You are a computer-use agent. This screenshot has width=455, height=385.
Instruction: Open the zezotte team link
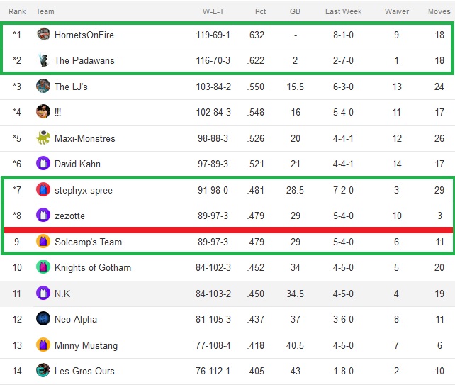[x=69, y=216]
